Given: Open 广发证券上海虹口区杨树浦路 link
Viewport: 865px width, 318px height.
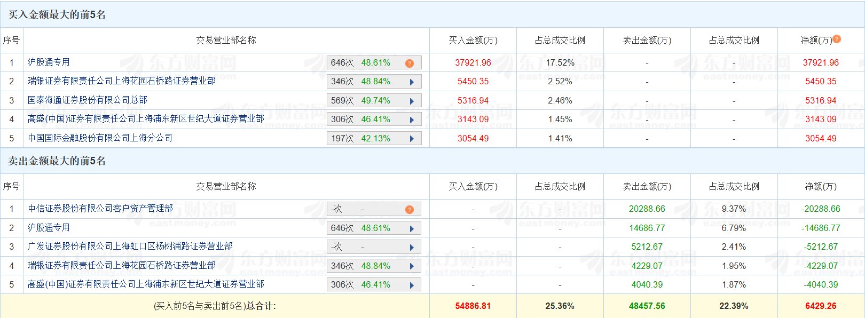Looking at the screenshot, I should click(x=130, y=247).
